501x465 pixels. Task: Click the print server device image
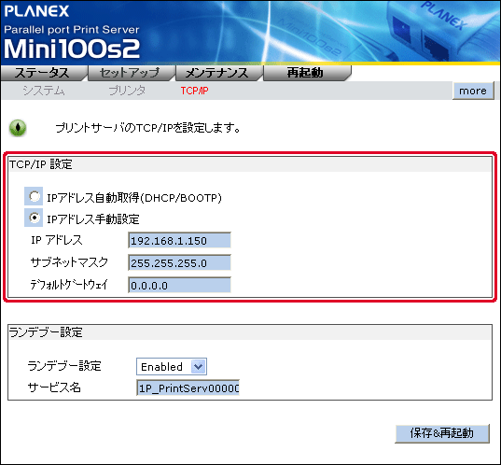tap(442, 32)
